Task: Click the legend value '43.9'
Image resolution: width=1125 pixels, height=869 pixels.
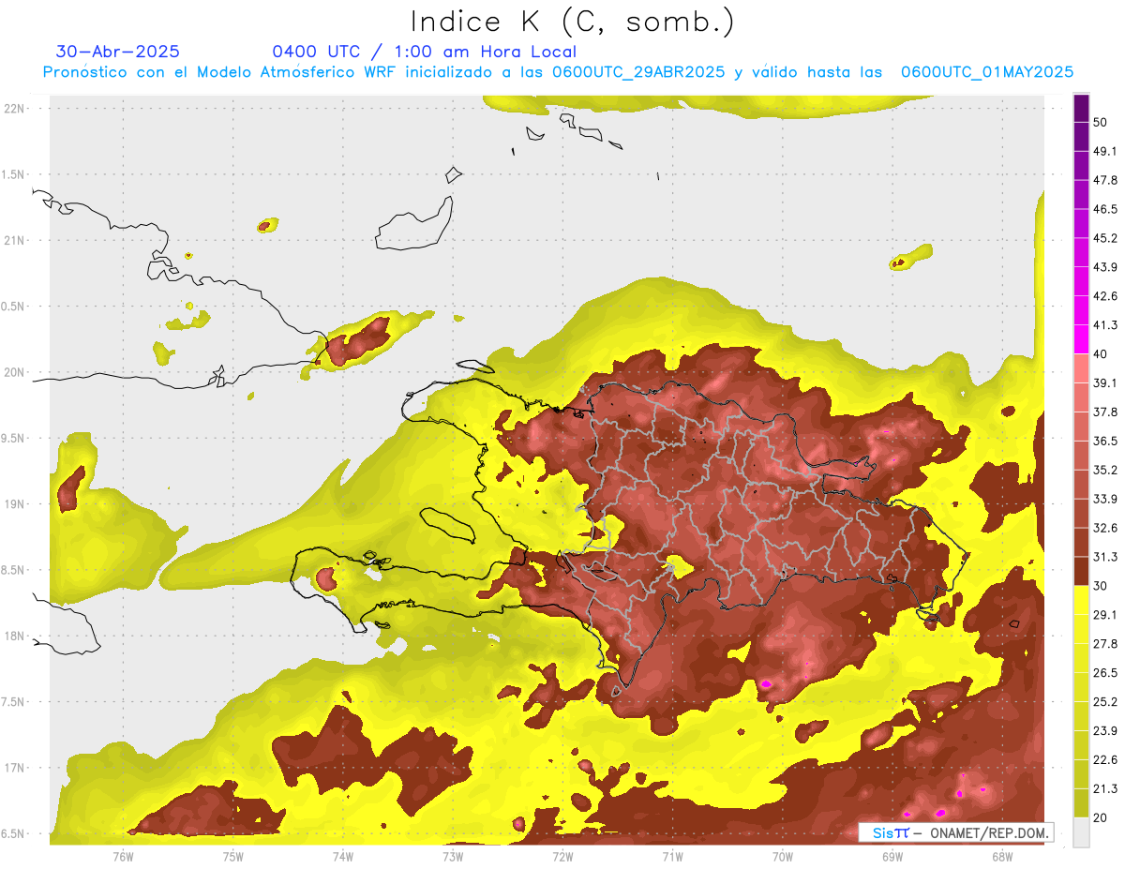Action: click(x=1105, y=267)
